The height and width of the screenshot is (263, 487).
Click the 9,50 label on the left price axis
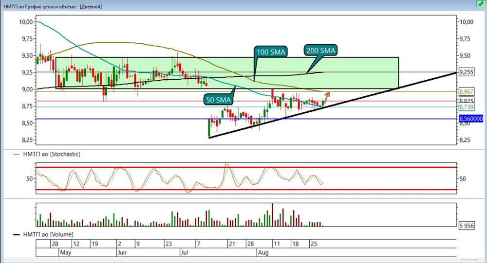27,55
